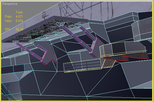Click the Total statistics header

[19, 12]
